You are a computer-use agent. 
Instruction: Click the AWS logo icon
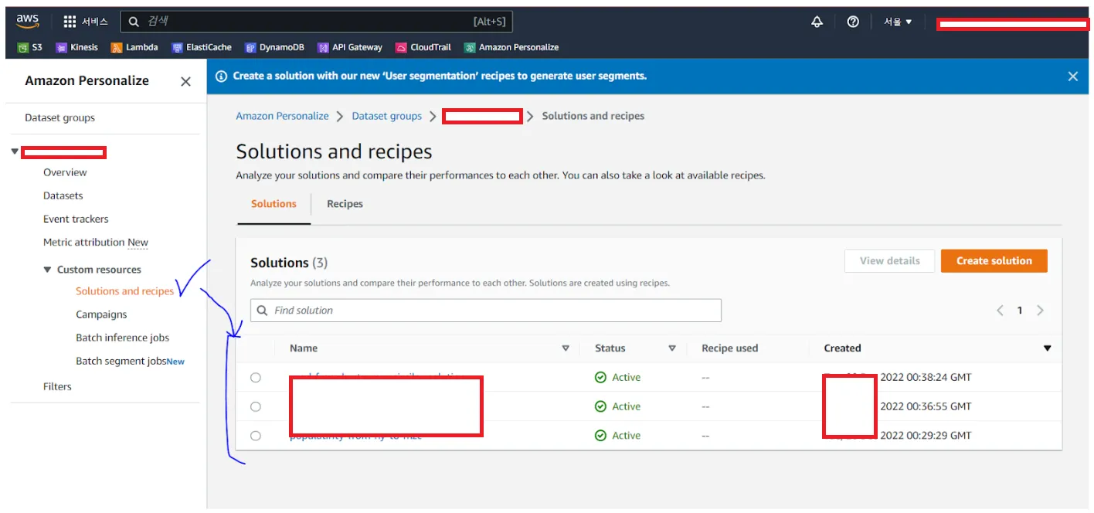28,21
